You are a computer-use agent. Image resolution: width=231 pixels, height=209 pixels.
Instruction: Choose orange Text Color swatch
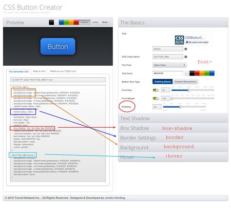click(202, 74)
